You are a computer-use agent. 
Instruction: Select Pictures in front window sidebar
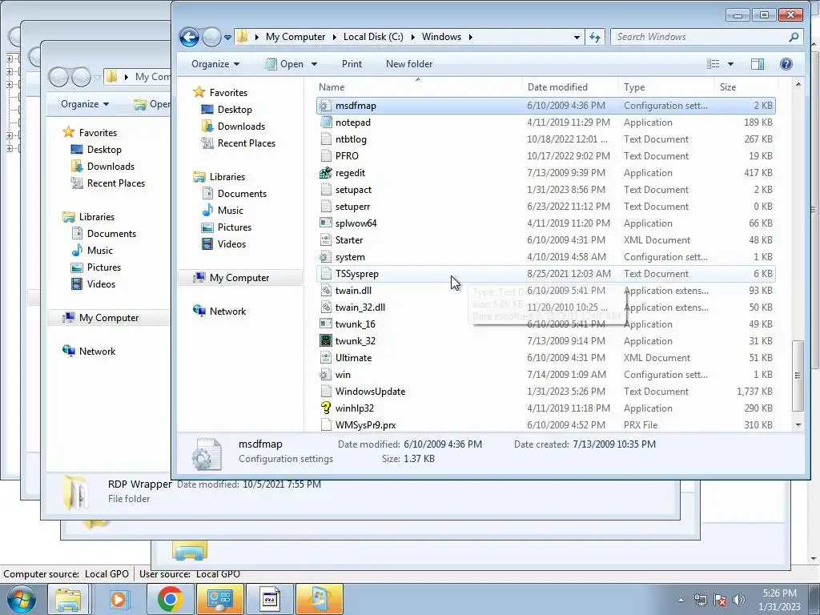click(x=235, y=227)
